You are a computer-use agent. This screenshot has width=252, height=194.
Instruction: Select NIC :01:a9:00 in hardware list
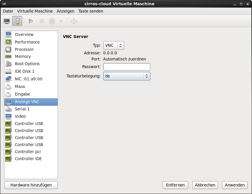pos(28,79)
